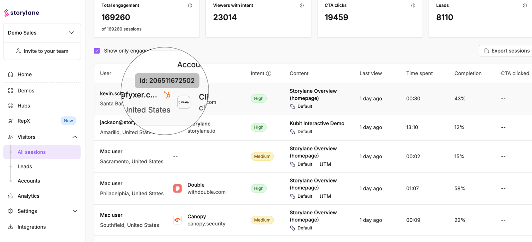
Task: Expand the Settings section chevron
Action: [75, 211]
